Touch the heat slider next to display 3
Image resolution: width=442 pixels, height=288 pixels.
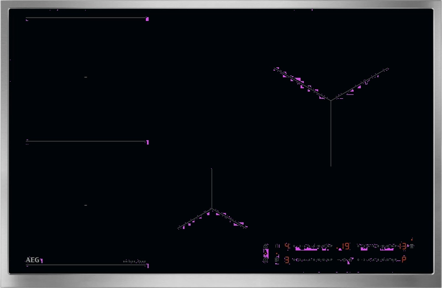[x=312, y=260]
